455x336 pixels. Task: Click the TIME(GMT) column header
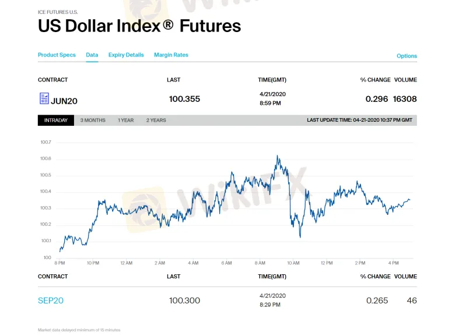click(x=272, y=80)
